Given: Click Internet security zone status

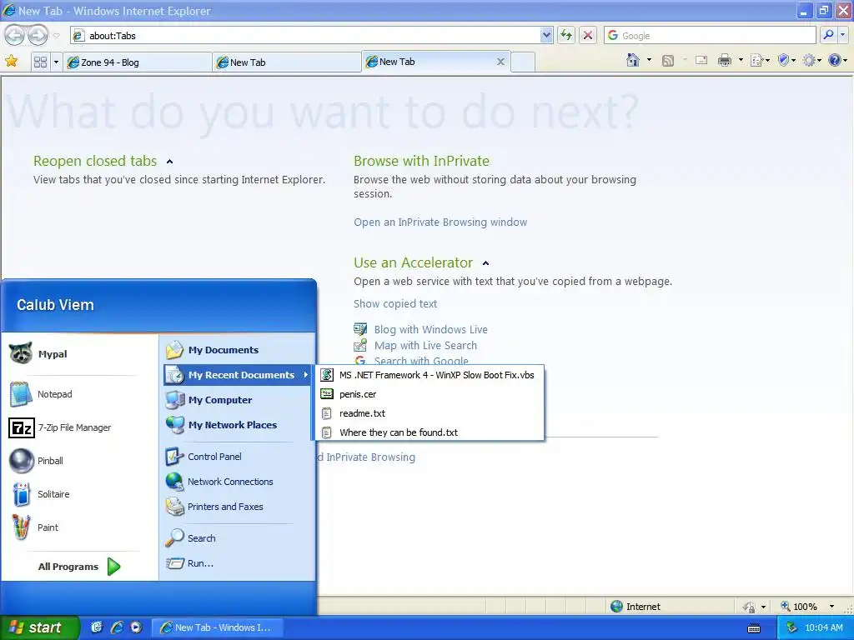Looking at the screenshot, I should pos(635,607).
